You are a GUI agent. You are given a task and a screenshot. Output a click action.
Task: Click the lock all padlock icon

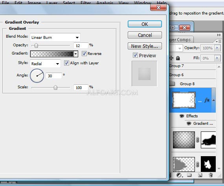click(178, 58)
